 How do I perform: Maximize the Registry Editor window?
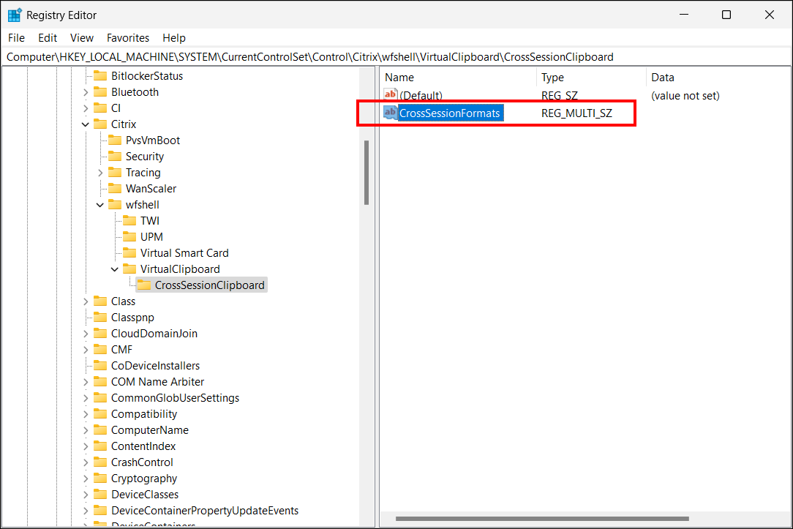pyautogui.click(x=726, y=15)
